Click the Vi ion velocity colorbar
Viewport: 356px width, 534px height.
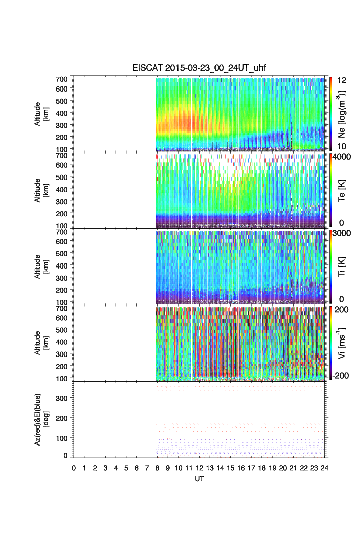[x=330, y=343]
